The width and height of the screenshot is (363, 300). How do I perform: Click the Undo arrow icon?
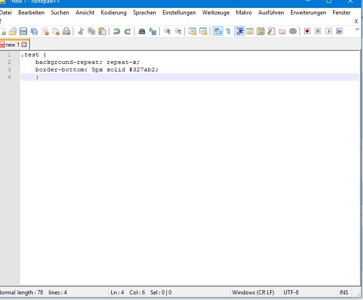pyautogui.click(x=117, y=31)
